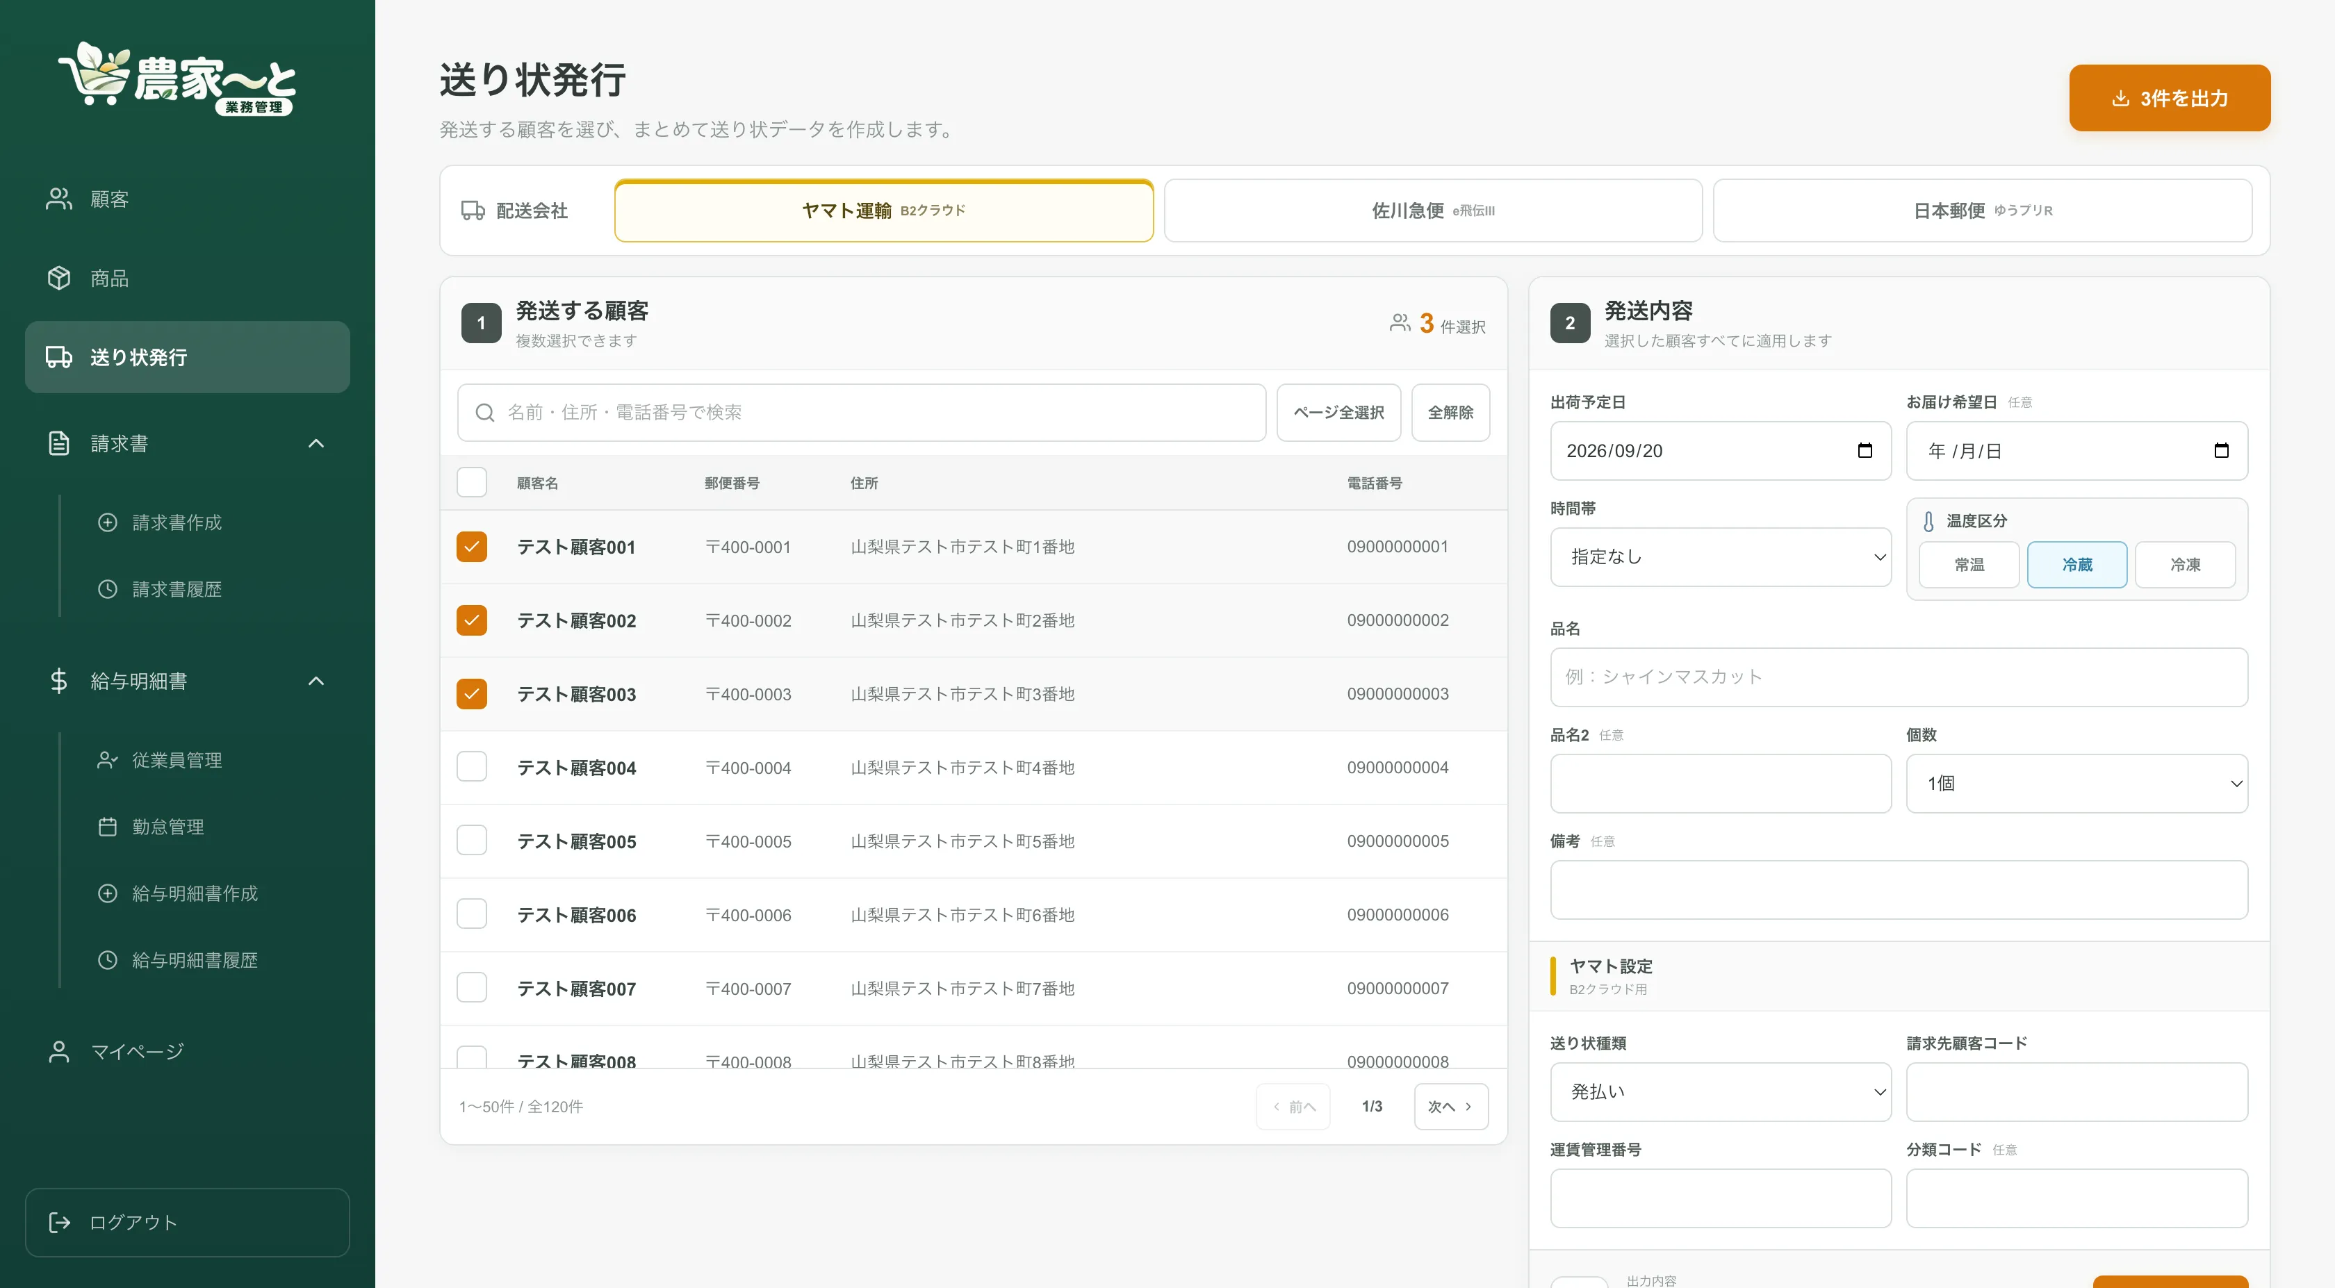Viewport: 2335px width, 1288px height.
Task: Click the 農家〜と logo in the sidebar
Action: click(178, 79)
